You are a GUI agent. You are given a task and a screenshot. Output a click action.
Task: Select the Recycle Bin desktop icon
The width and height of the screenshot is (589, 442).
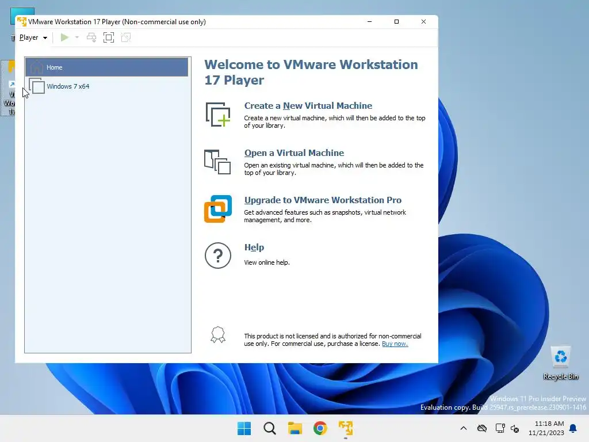tap(560, 363)
